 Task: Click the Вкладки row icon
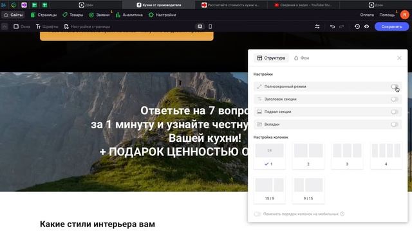pos(259,124)
